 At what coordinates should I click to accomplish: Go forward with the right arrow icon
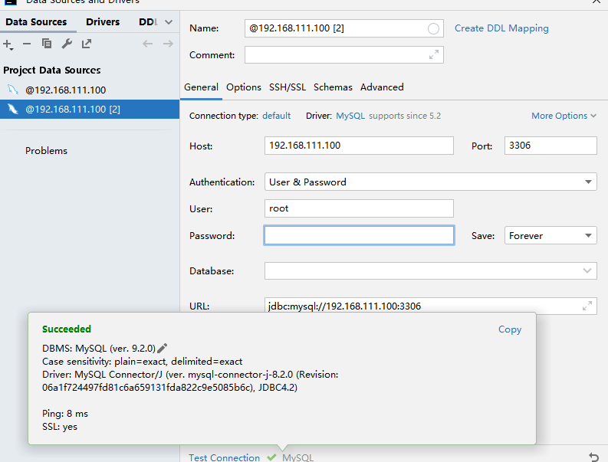[x=168, y=44]
